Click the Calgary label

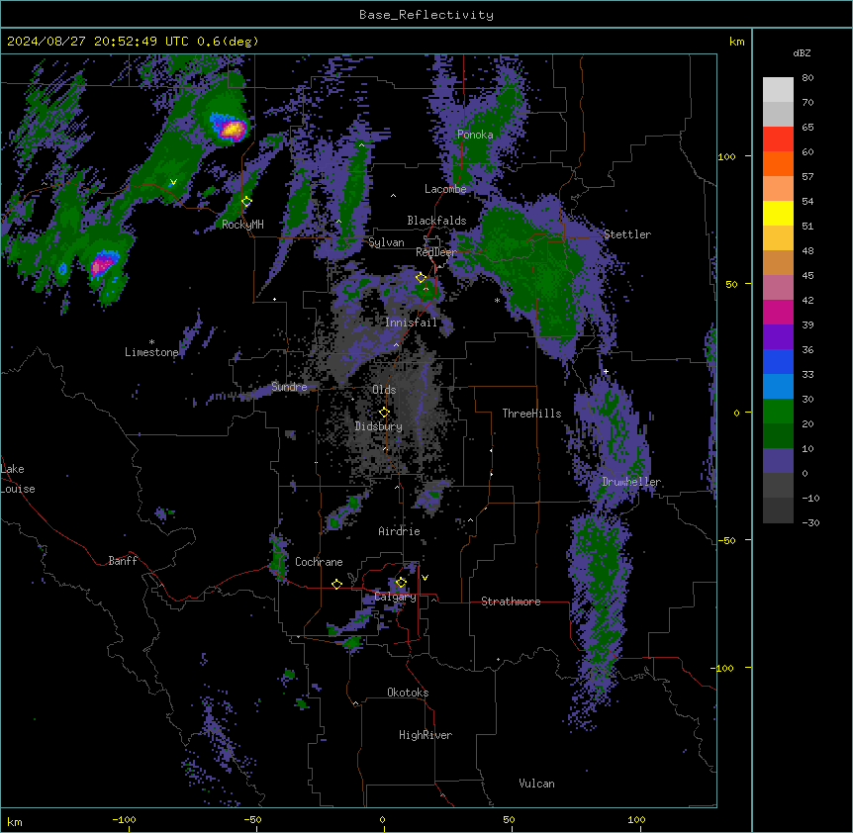point(396,597)
